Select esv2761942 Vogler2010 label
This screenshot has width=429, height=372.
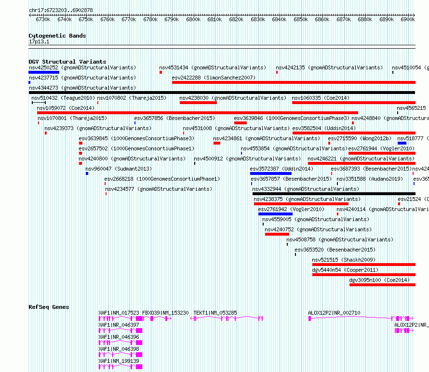click(291, 209)
